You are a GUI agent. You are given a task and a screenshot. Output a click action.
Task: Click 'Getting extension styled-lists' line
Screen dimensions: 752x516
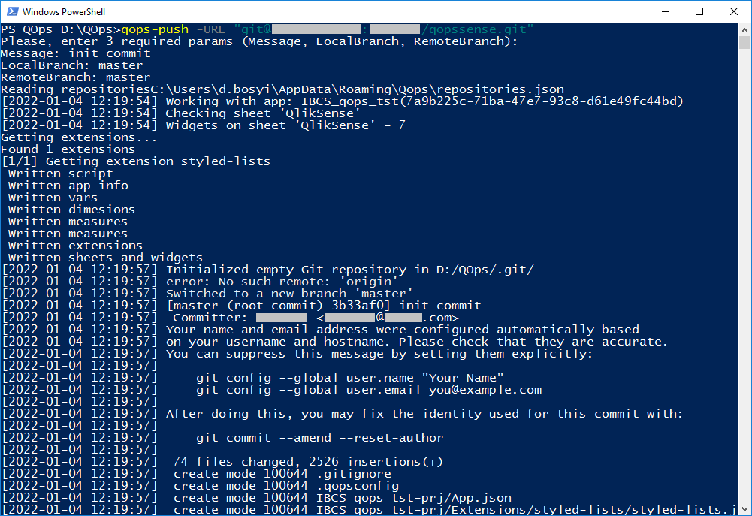pyautogui.click(x=136, y=161)
